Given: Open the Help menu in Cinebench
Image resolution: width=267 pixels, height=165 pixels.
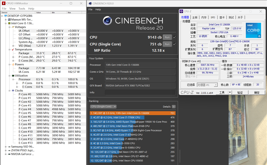Looking at the screenshot, I should (98, 9).
